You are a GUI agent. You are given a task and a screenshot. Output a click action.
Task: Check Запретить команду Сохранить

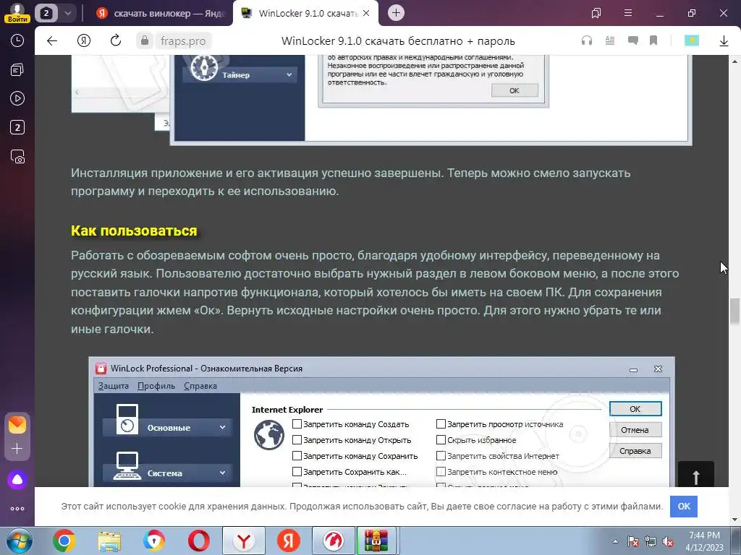pos(297,456)
